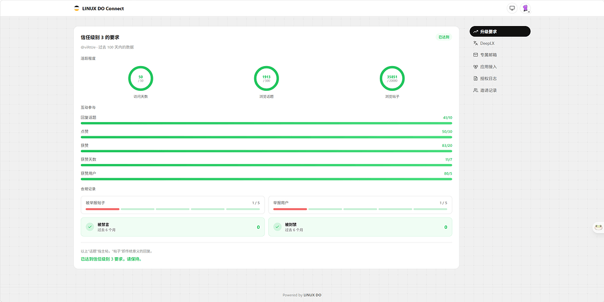604x302 pixels.
Task: Click the 50/30 value for 点赞
Action: click(x=447, y=132)
